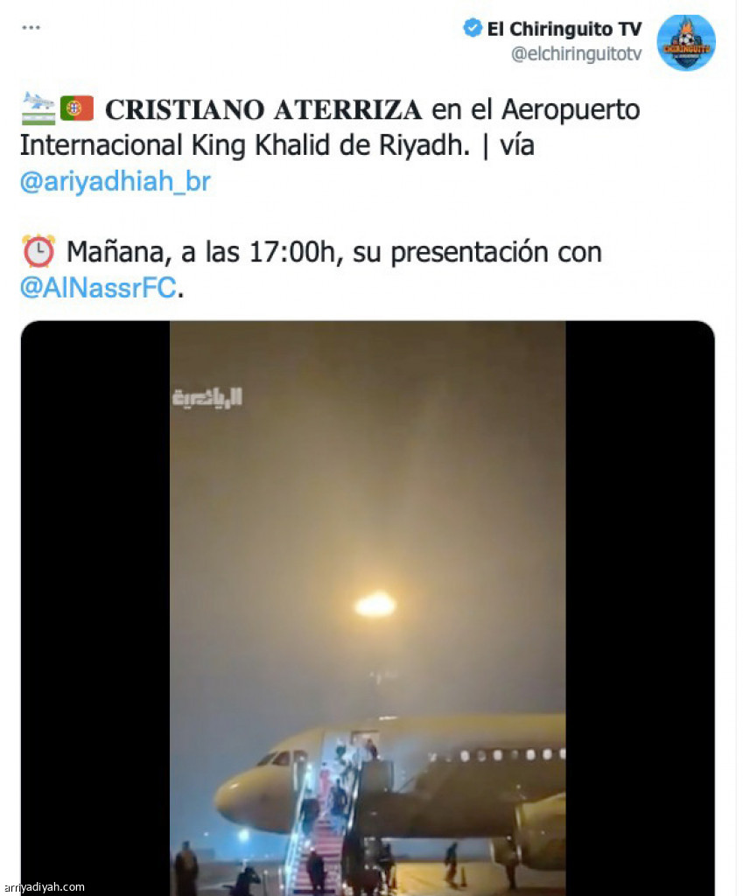Open the three-dot tweet options menu

pyautogui.click(x=31, y=27)
